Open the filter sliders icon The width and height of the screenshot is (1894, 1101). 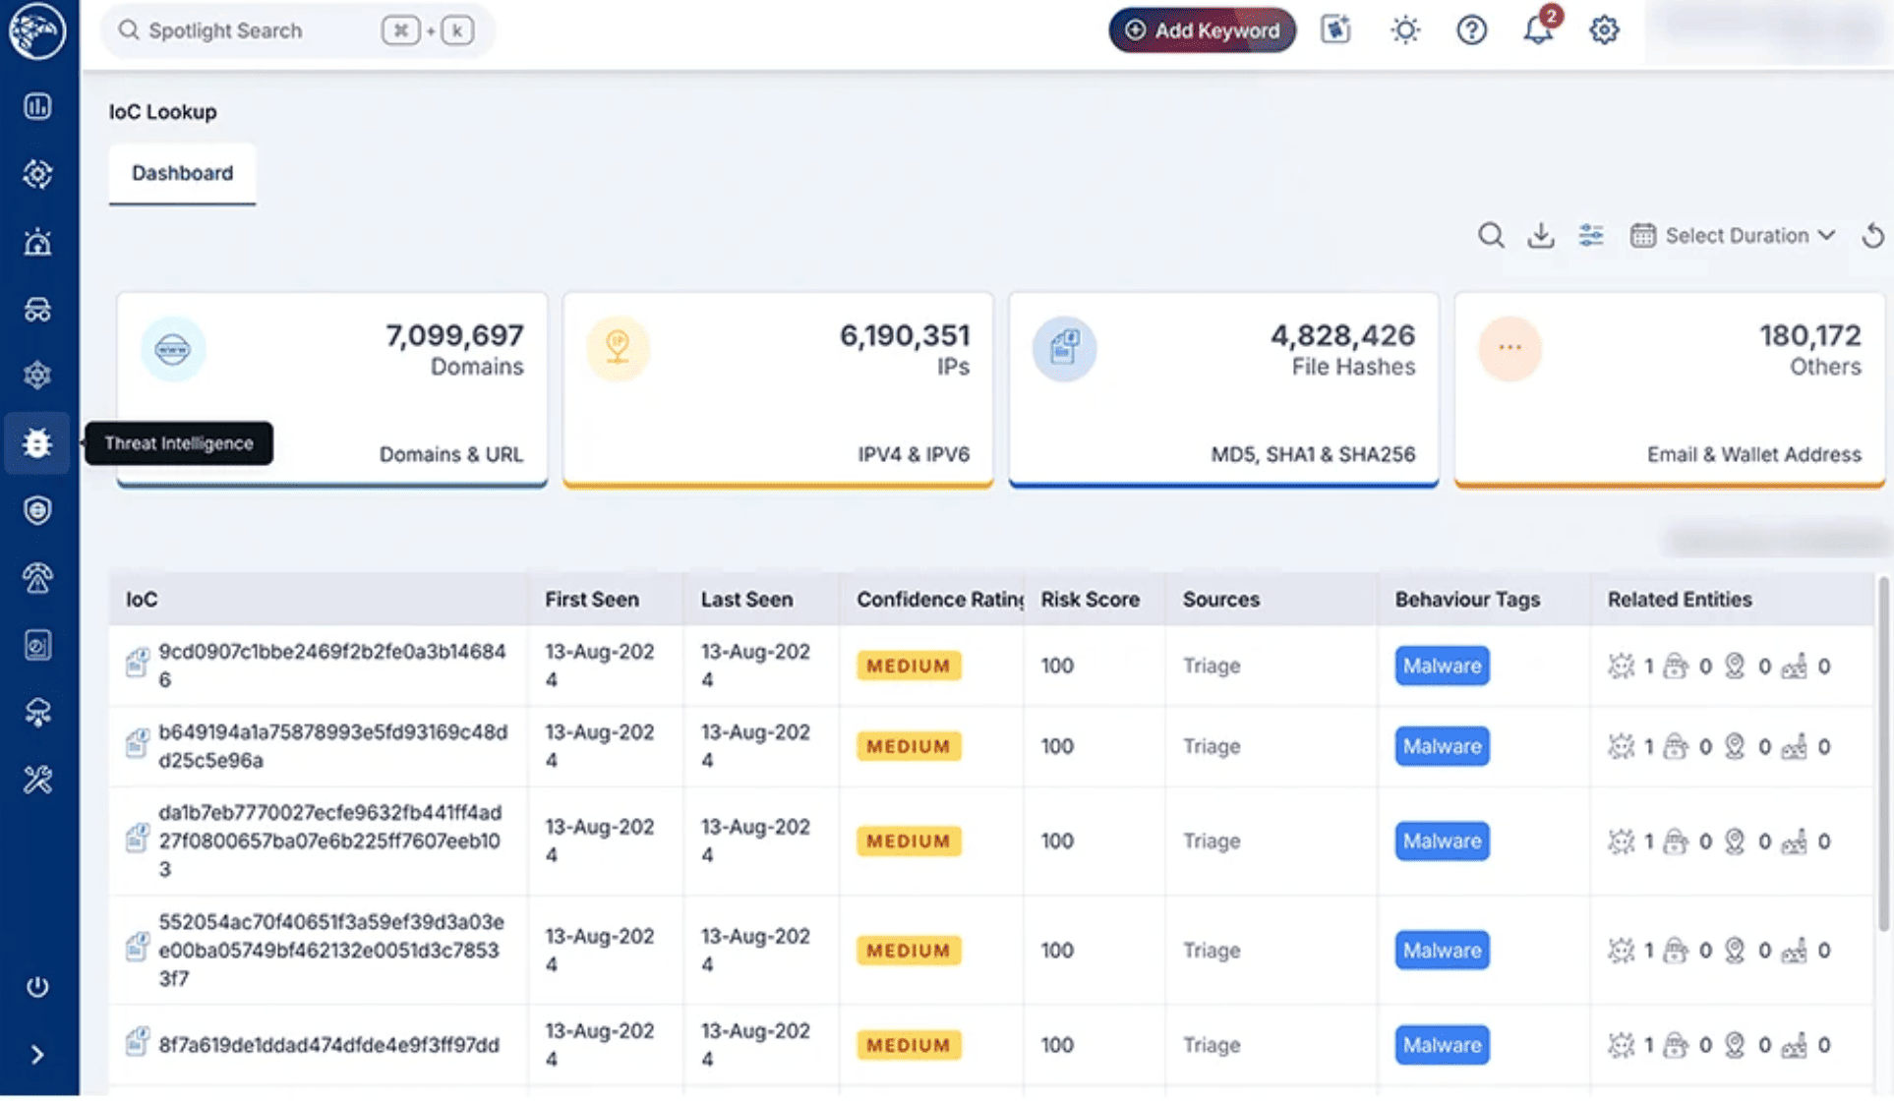[1591, 236]
